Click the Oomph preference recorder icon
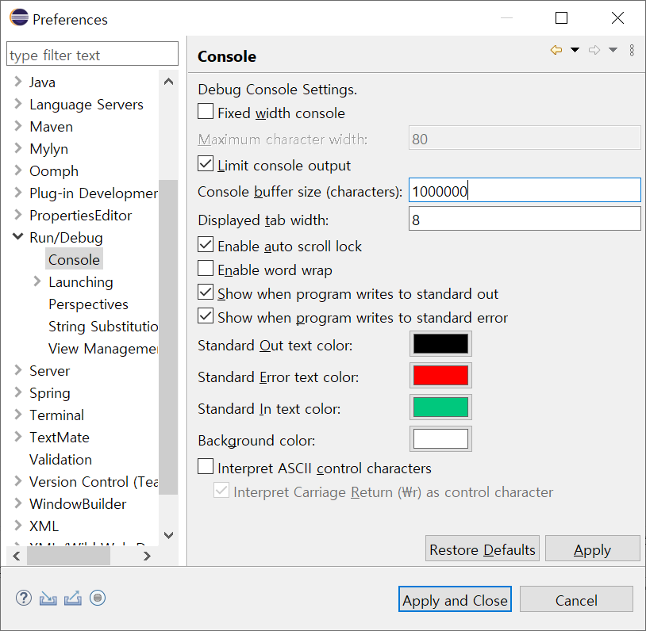The image size is (646, 631). [x=98, y=598]
